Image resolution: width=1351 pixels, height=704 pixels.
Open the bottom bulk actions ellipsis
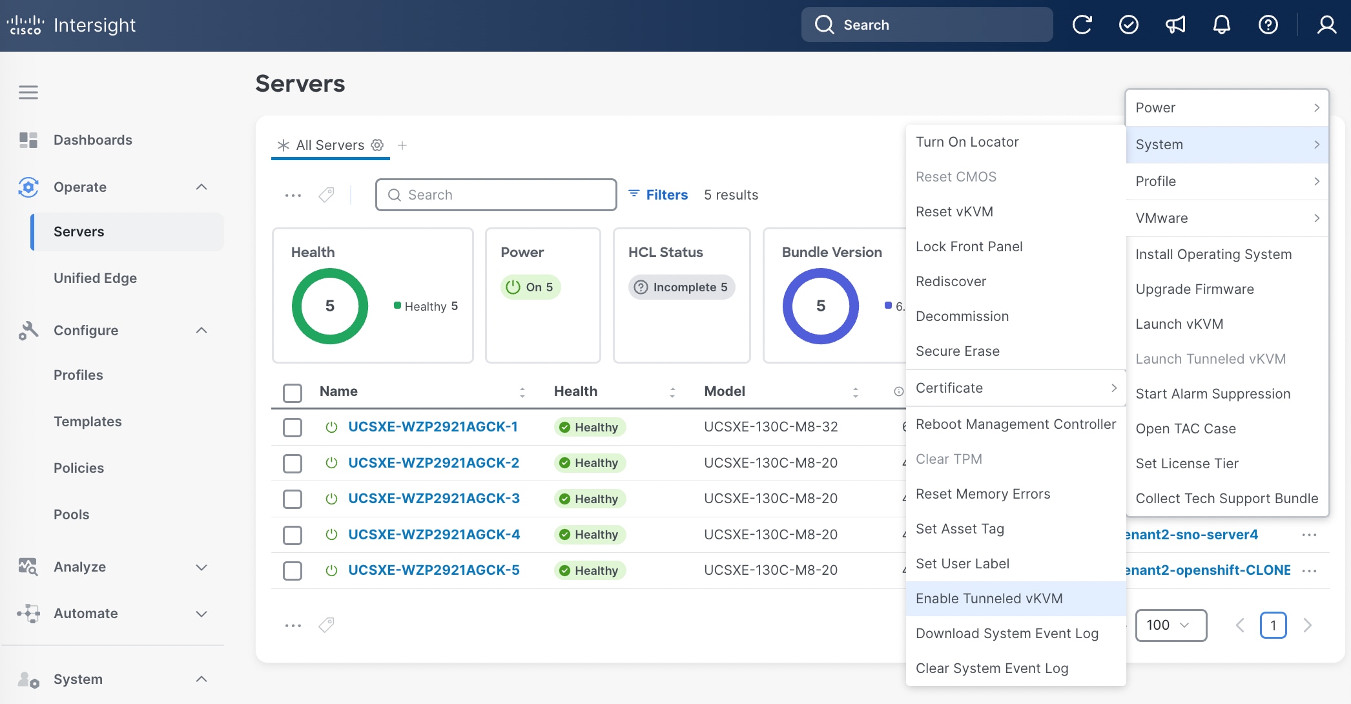(293, 625)
